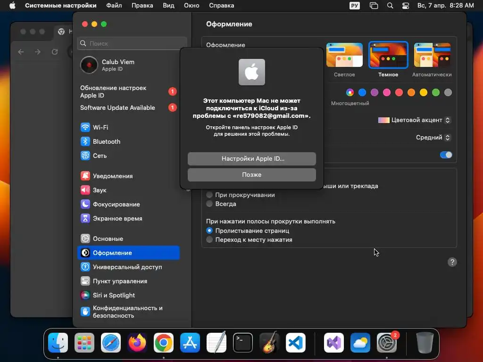Click Calub Viem Apple ID avatar
This screenshot has width=483, height=362.
pos(89,65)
